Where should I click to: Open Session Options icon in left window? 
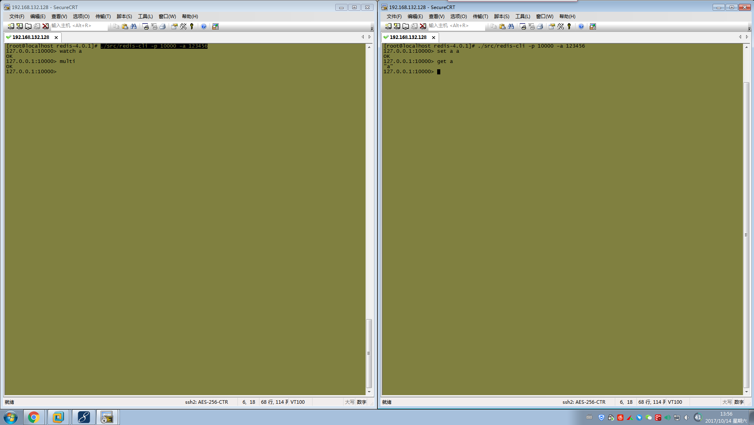(175, 26)
